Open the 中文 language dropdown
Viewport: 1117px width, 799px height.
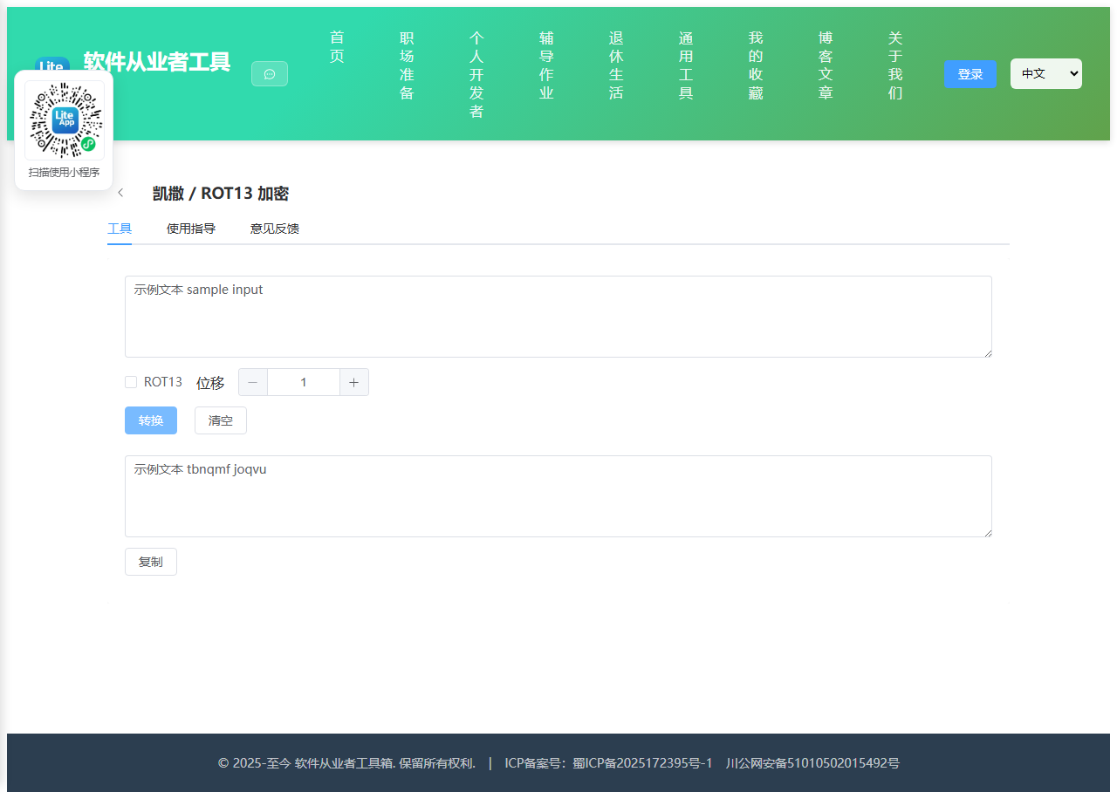click(x=1046, y=74)
